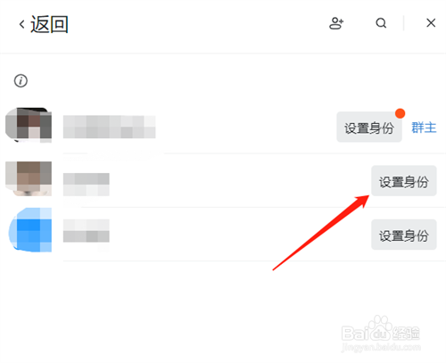Open the first member's avatar
This screenshot has height=363, width=446.
[x=29, y=125]
